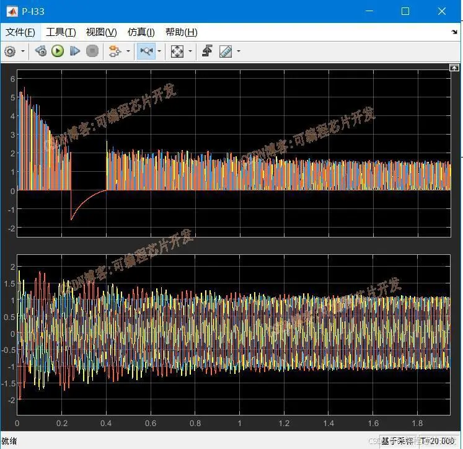Expand the scale axes dropdown arrow

[190, 51]
